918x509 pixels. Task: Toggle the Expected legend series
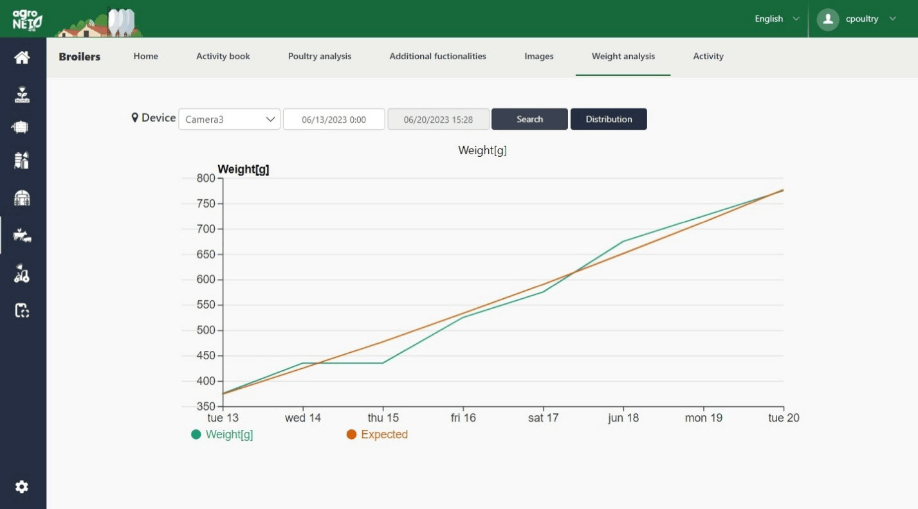tap(377, 434)
